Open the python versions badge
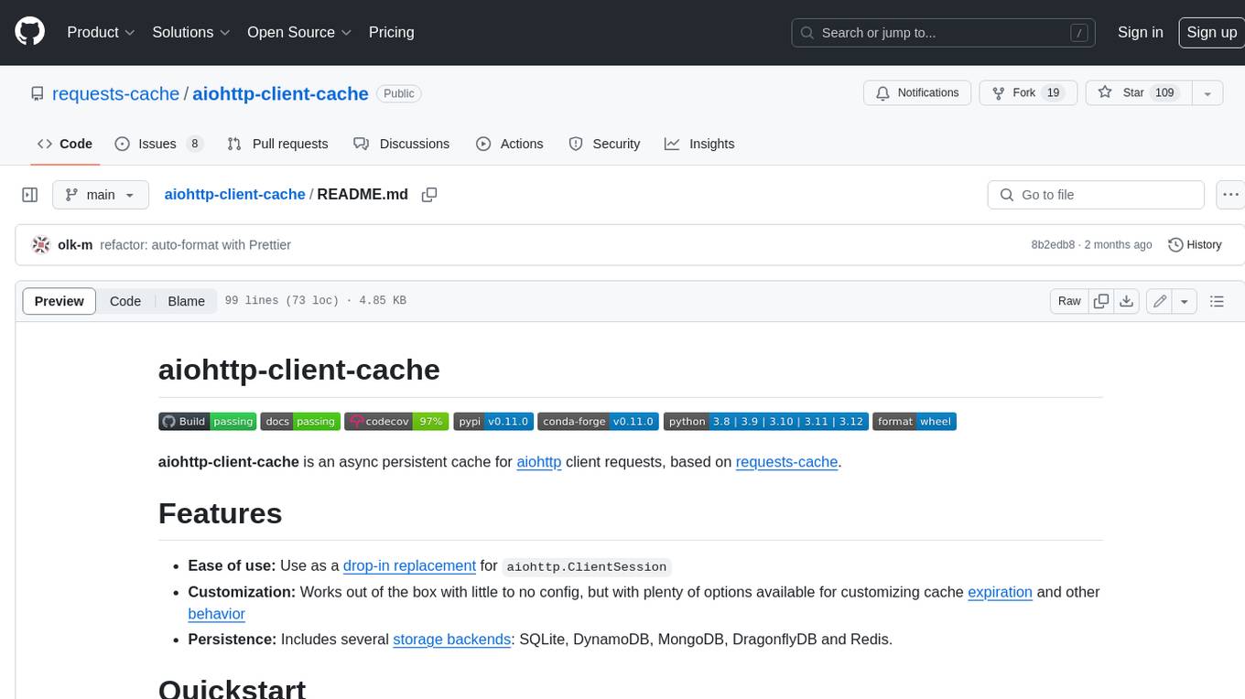Screen dimensions: 1245x699 pos(765,422)
